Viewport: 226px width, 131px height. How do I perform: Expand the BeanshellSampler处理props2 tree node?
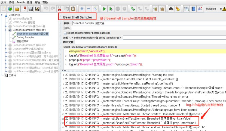(6, 45)
